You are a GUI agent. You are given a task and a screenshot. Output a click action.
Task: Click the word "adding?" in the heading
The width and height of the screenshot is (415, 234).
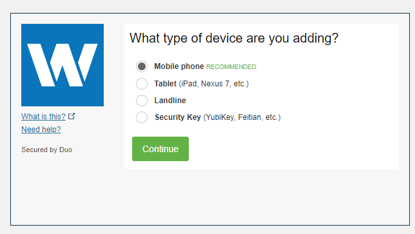click(x=316, y=39)
